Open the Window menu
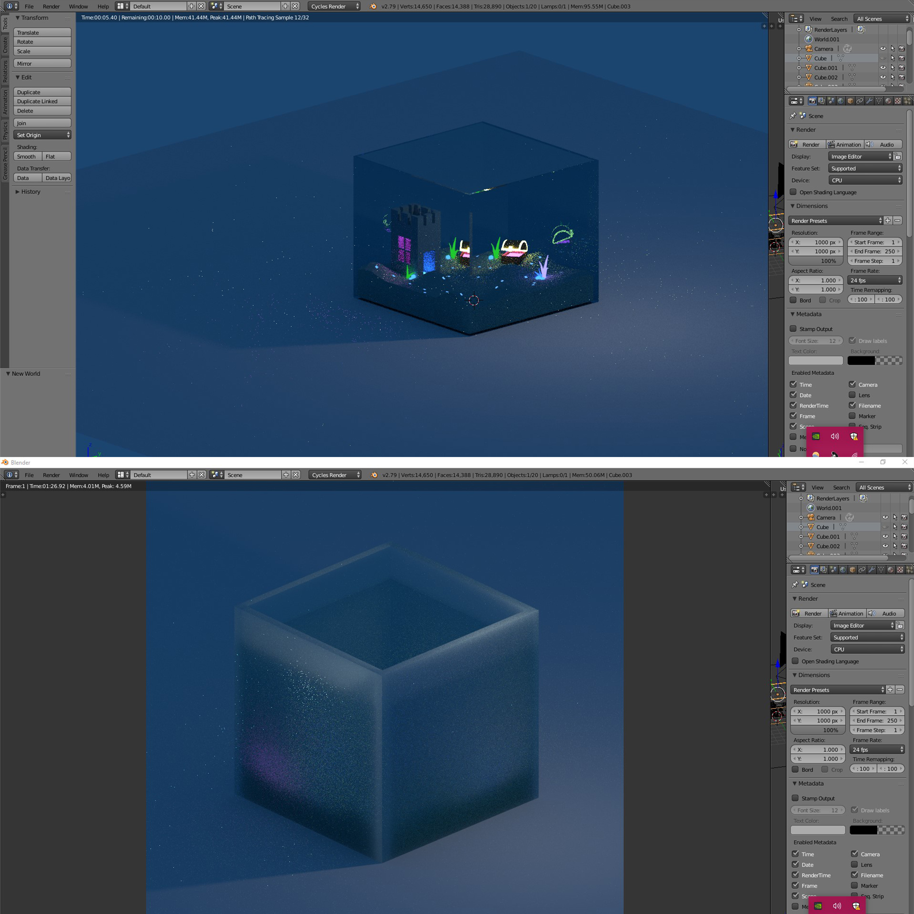This screenshot has width=914, height=914. coord(79,6)
